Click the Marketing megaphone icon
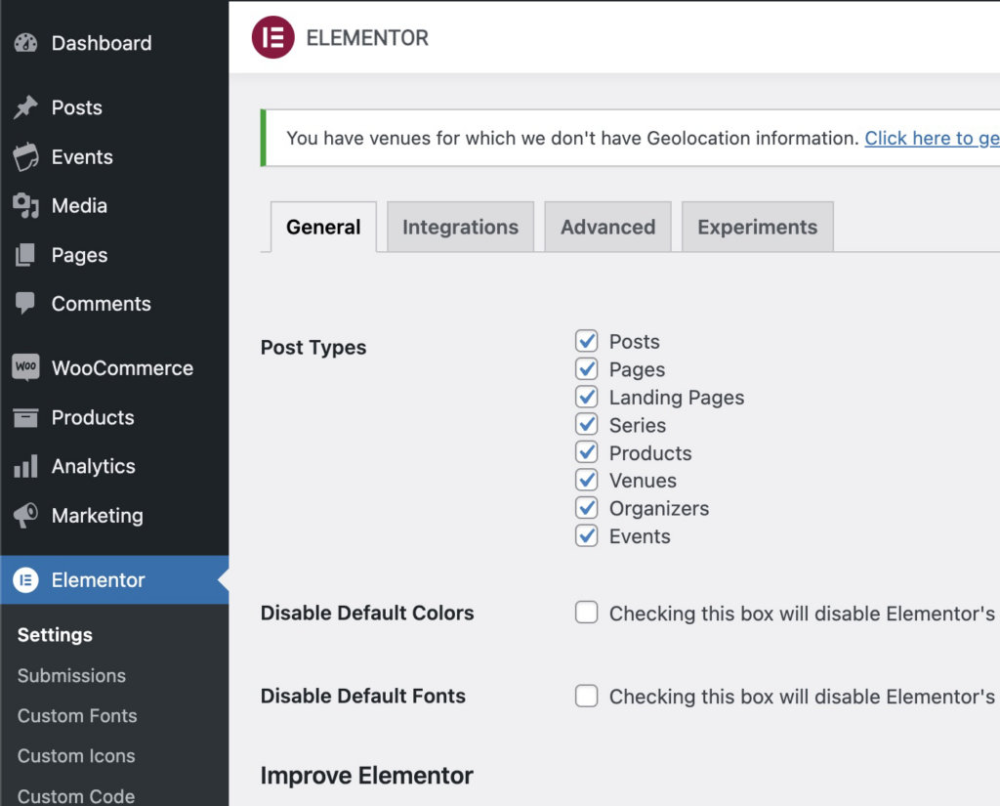This screenshot has height=806, width=1000. tap(26, 516)
